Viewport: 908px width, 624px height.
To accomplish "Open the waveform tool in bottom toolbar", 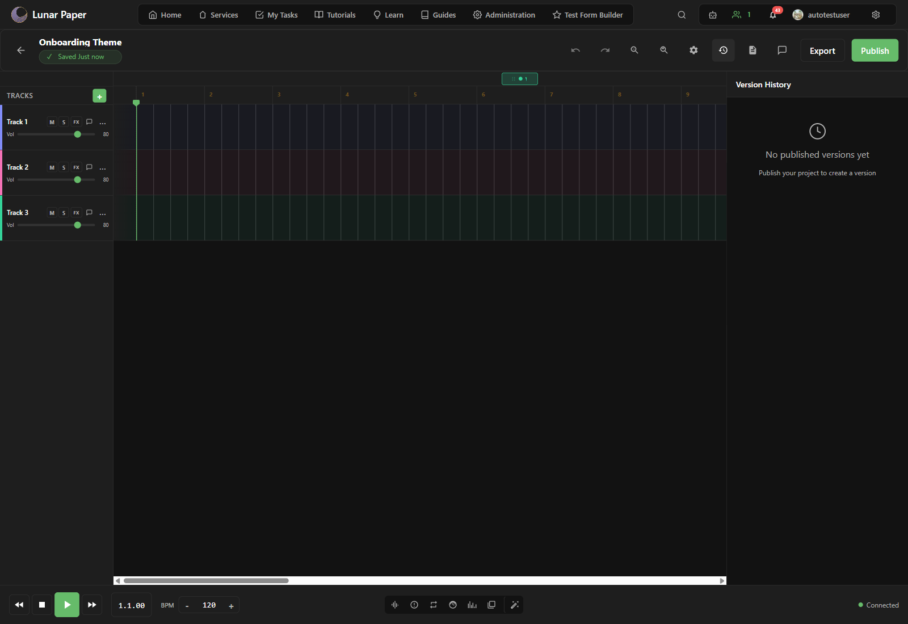I will pyautogui.click(x=395, y=605).
